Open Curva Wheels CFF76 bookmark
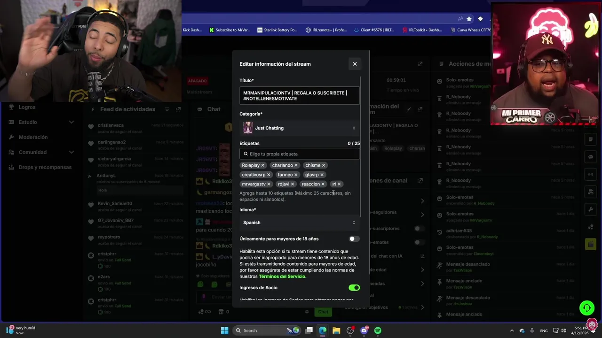Viewport: 602px width, 338px height. (x=470, y=30)
